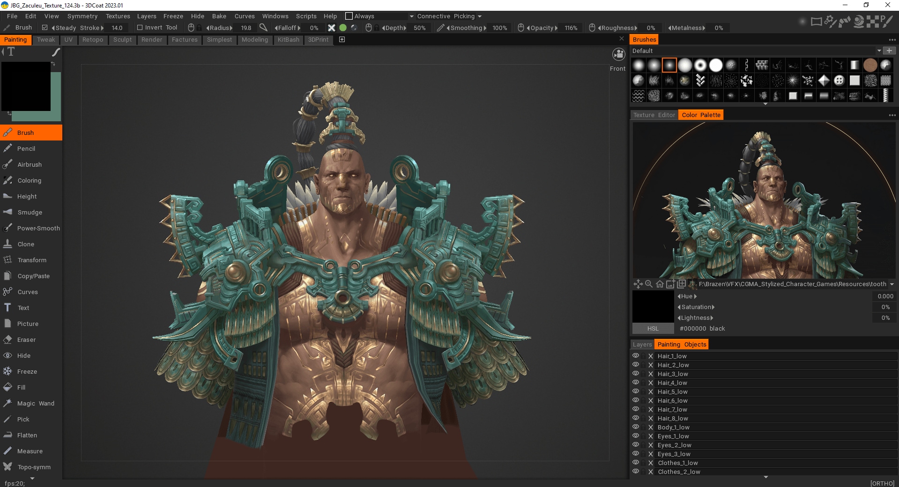The height and width of the screenshot is (487, 899).
Task: Switch to the Sculpt room tab
Action: pyautogui.click(x=122, y=40)
